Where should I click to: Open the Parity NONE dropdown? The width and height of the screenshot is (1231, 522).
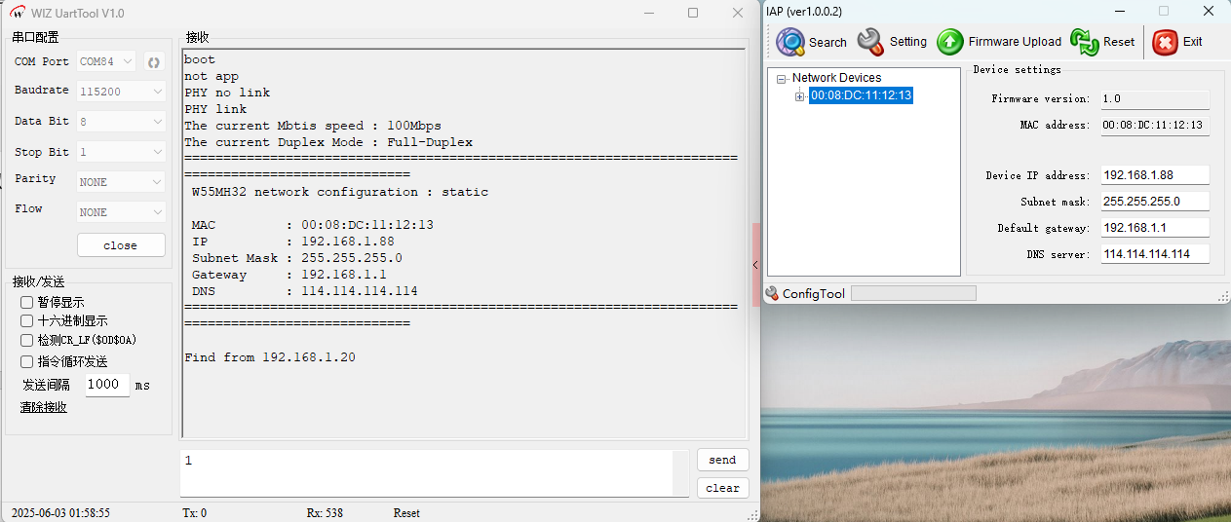[x=121, y=182]
